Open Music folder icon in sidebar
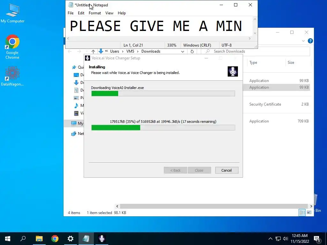Screen dimensions: 327x245 pos(76,106)
